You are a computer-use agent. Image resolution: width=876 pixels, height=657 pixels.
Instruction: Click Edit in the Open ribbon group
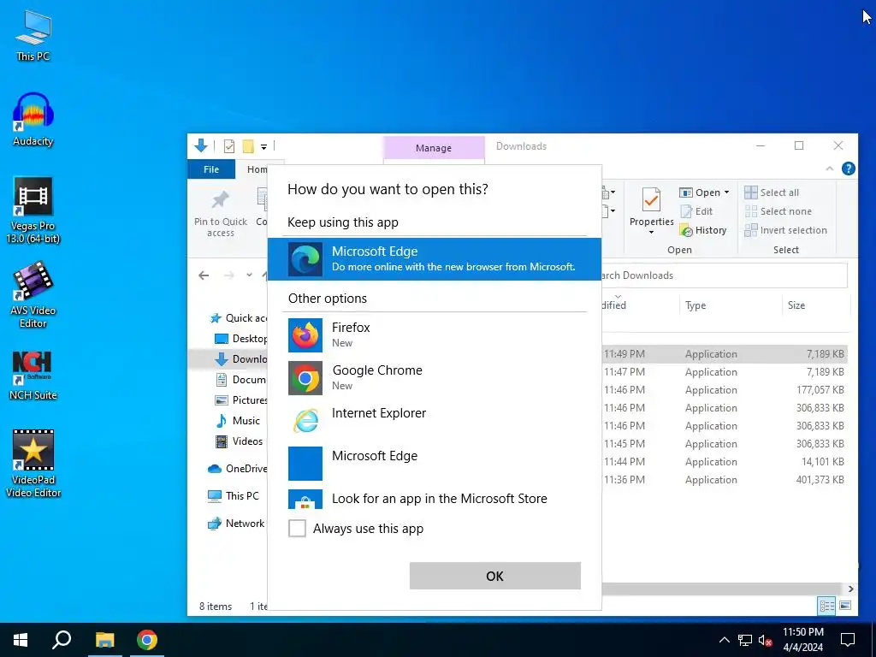coord(696,211)
